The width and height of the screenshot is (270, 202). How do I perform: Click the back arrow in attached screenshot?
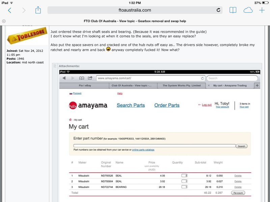click(64, 78)
